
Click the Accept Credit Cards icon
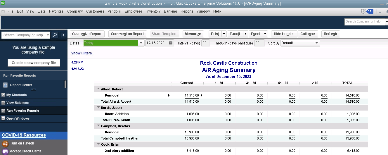5,151
